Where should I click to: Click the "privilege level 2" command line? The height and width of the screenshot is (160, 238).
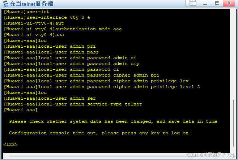[102, 87]
